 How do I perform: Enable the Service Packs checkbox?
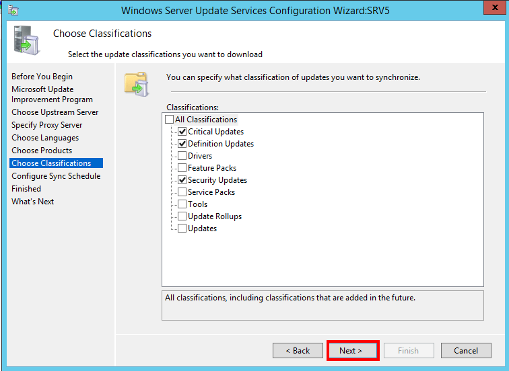pyautogui.click(x=182, y=192)
